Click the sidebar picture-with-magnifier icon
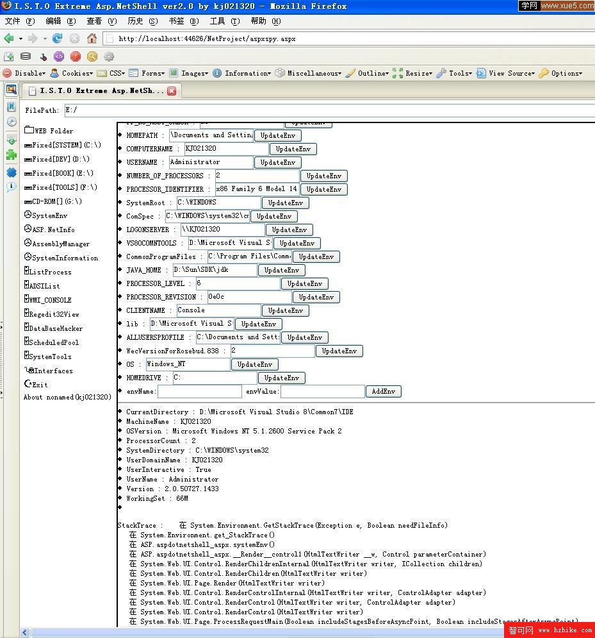This screenshot has width=595, height=638. 12,90
